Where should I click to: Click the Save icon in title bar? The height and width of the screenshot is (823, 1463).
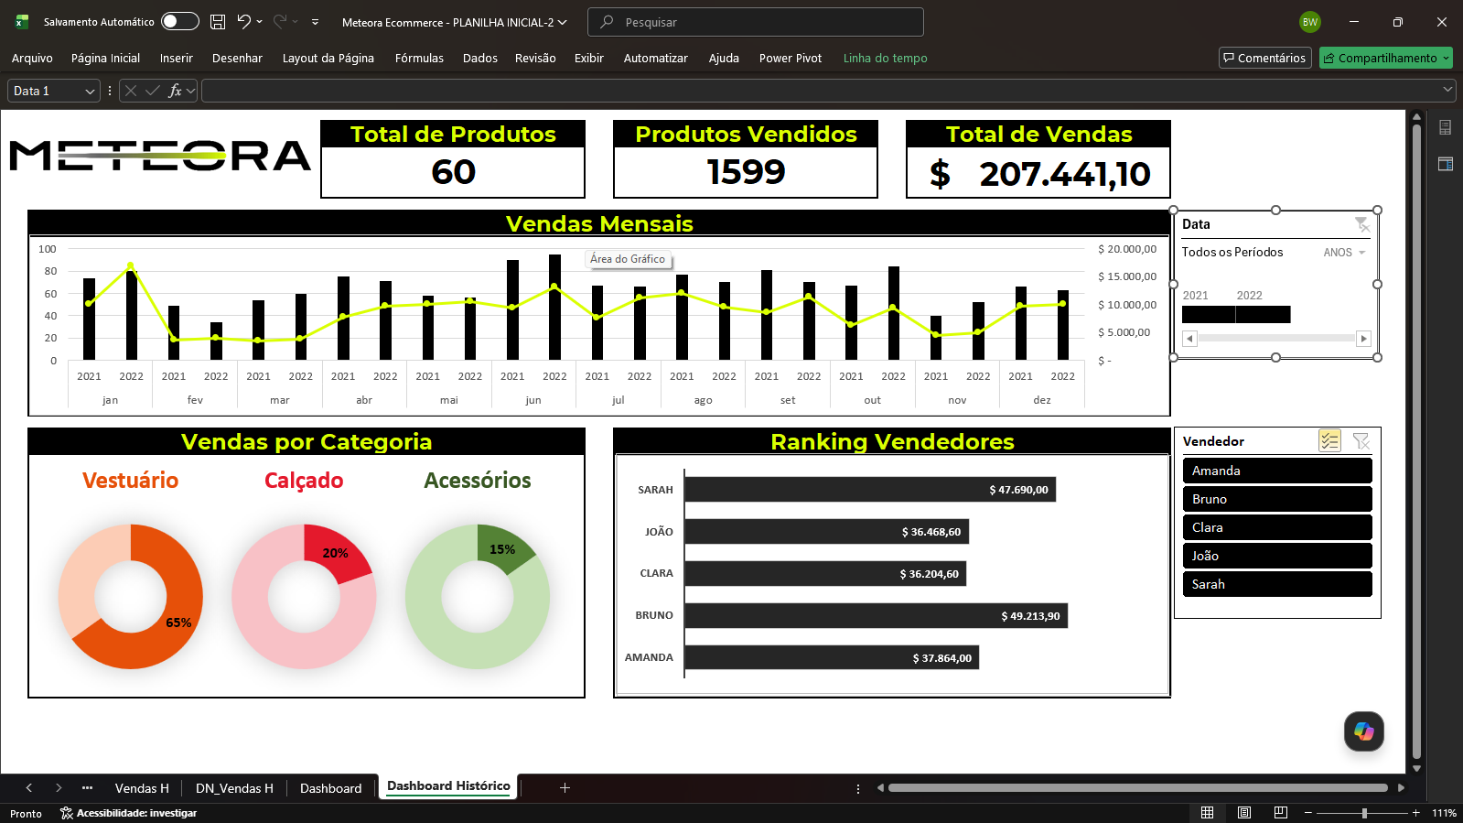point(218,22)
